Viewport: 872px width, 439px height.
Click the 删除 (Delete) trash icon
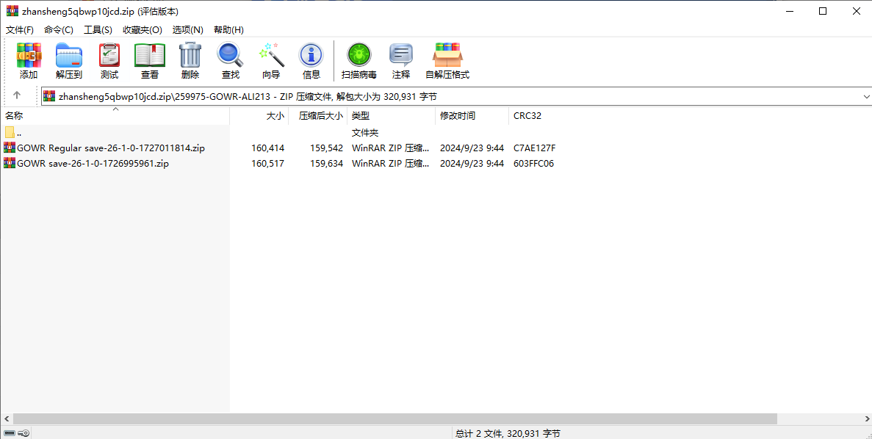190,56
